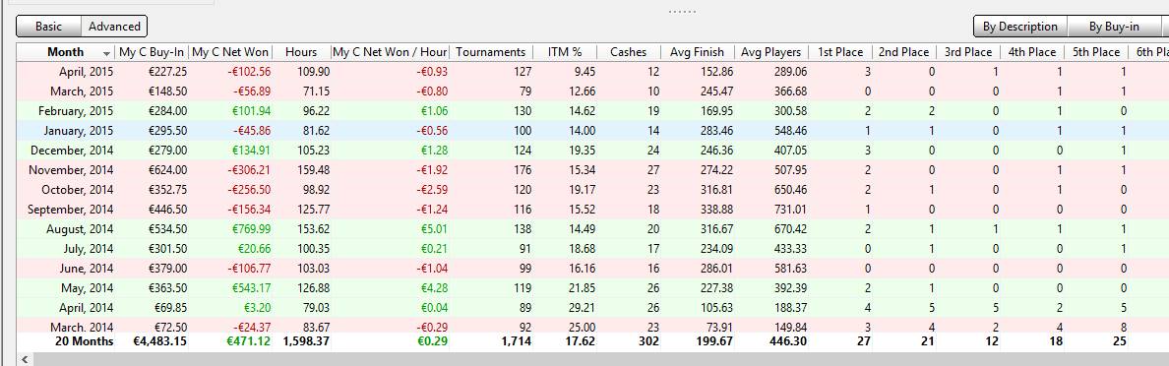The image size is (1169, 366).
Task: Click the -€306.21 net won cell
Action: pos(249,170)
